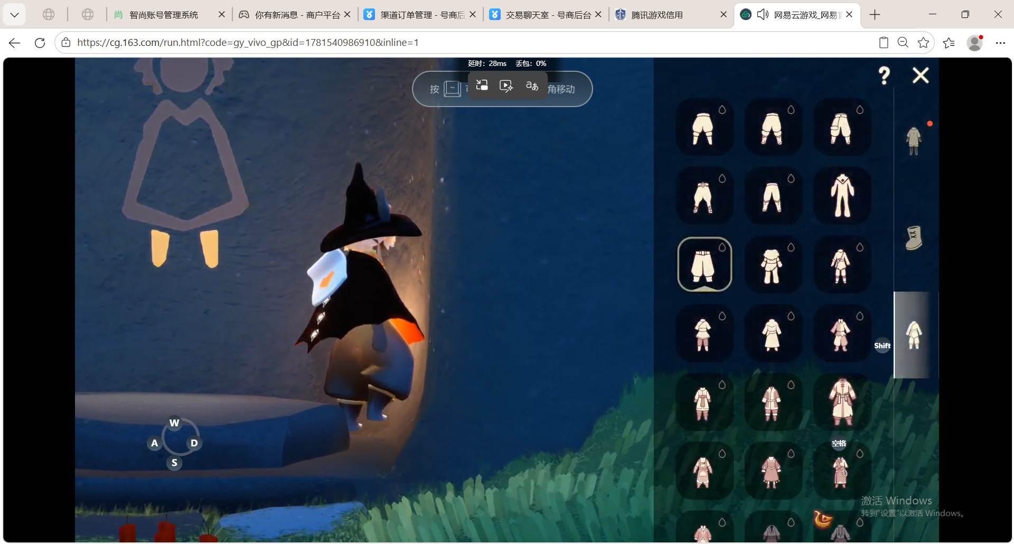This screenshot has height=544, width=1014.
Task: Open the zoom magnifier in address bar
Action: (903, 43)
